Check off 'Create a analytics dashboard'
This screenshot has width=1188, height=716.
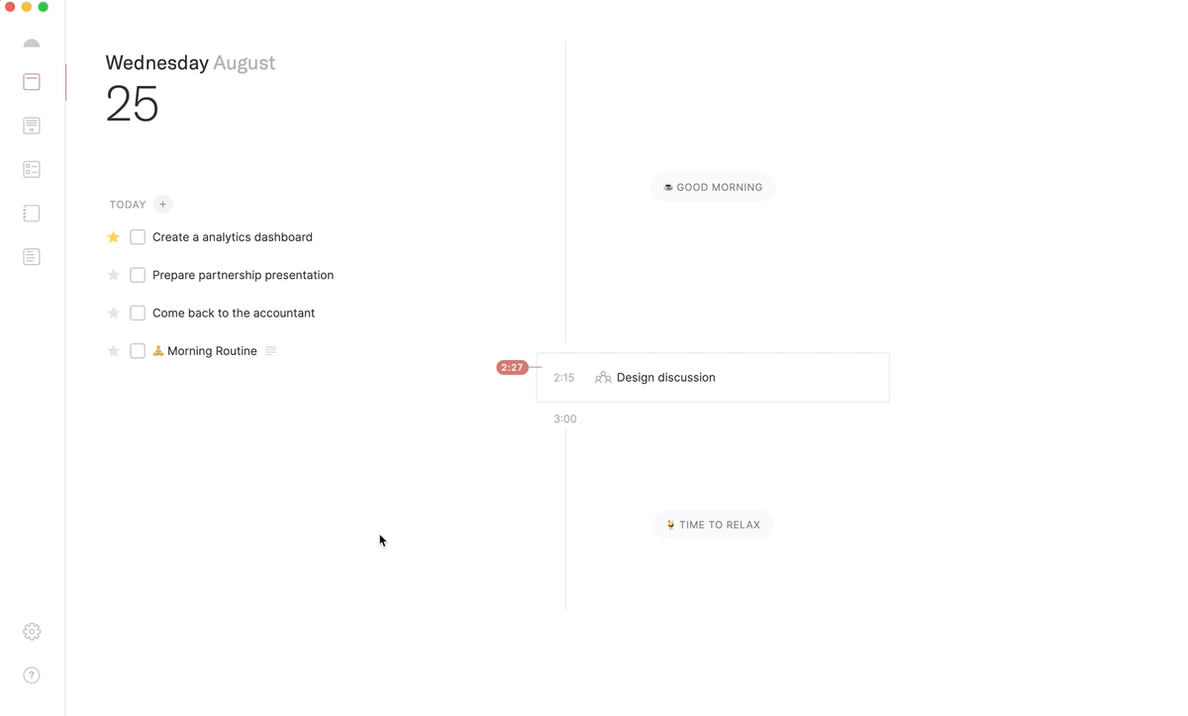pyautogui.click(x=138, y=237)
